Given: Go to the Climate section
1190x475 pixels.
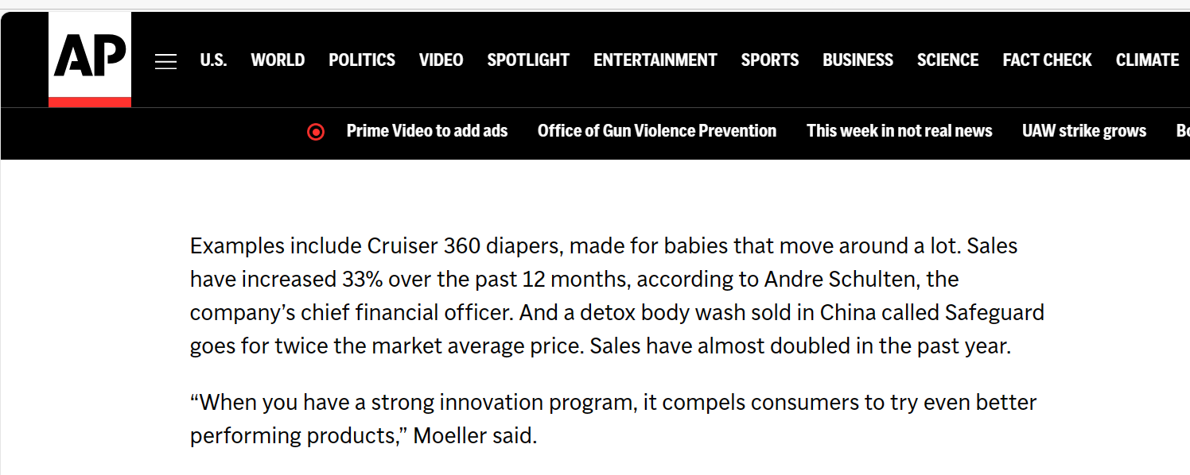Looking at the screenshot, I should click(x=1147, y=60).
